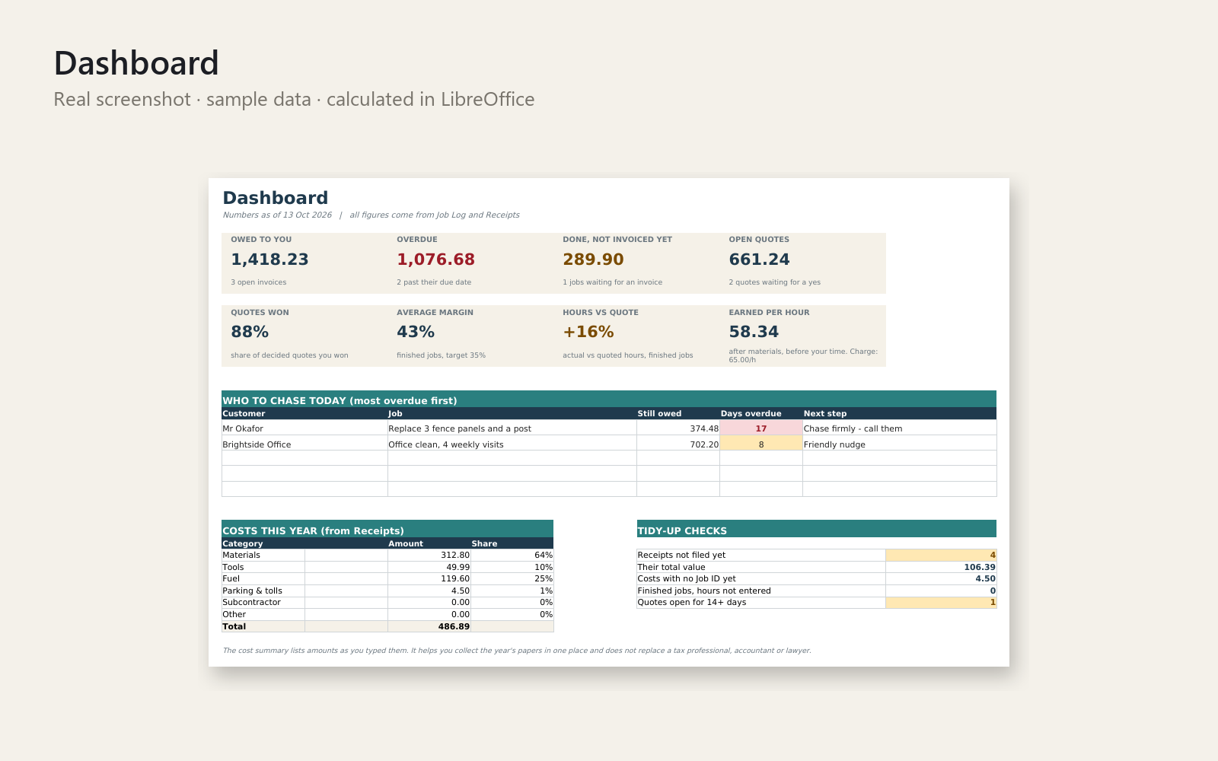
Task: Select the 'Quotes open for 14+ days' count 1
Action: tap(941, 602)
